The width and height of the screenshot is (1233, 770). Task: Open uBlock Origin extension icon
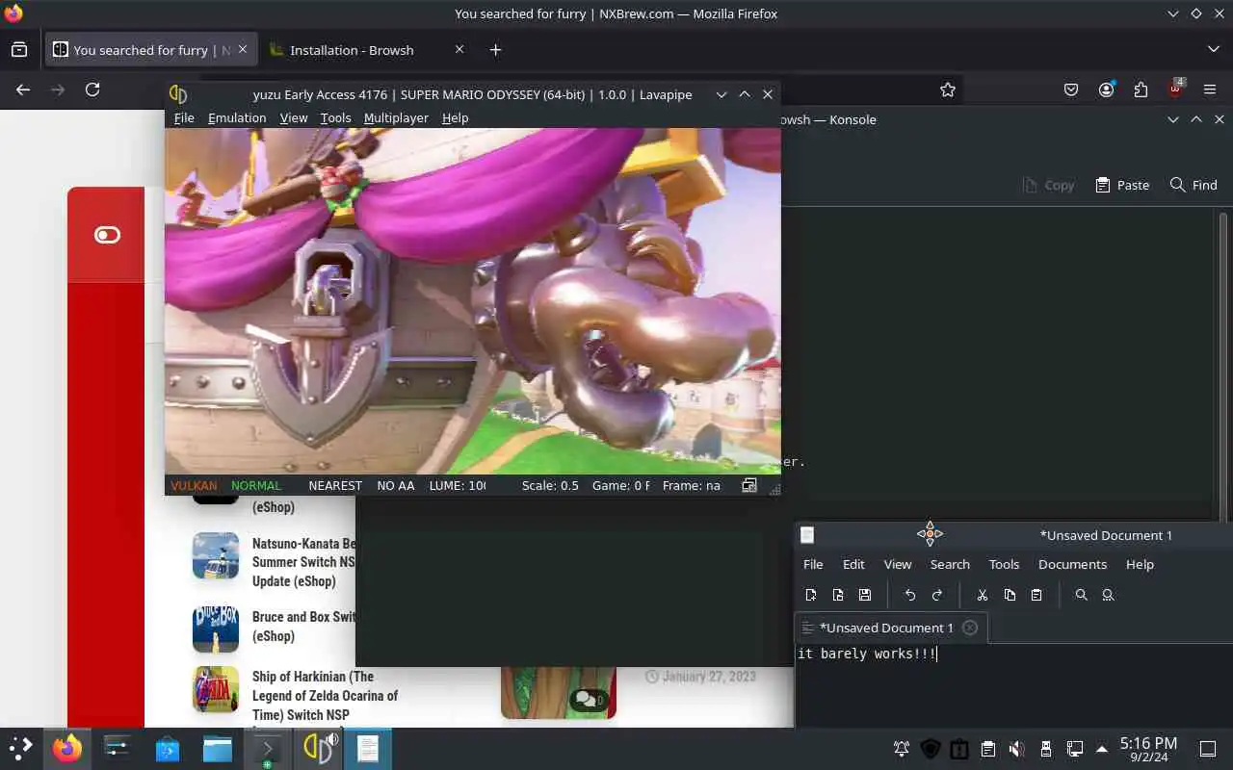coord(1175,90)
